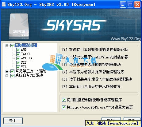Viewport: 142px width, 127px height.
Task: Close the SkySRS window
Action: [137, 5]
